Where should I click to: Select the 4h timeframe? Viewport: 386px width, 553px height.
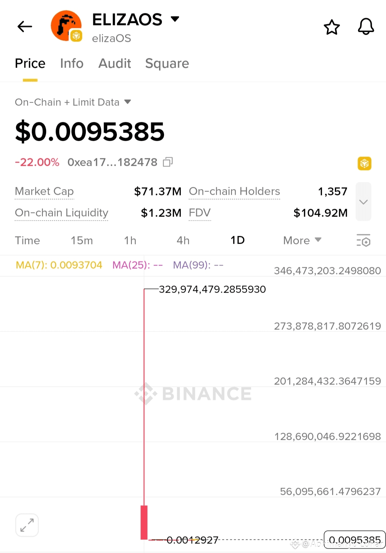[x=183, y=240]
